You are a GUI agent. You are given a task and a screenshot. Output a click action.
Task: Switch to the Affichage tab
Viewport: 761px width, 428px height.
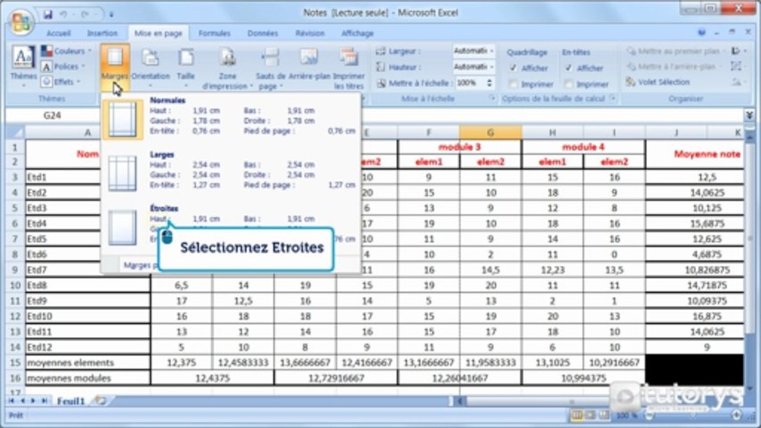pyautogui.click(x=357, y=34)
